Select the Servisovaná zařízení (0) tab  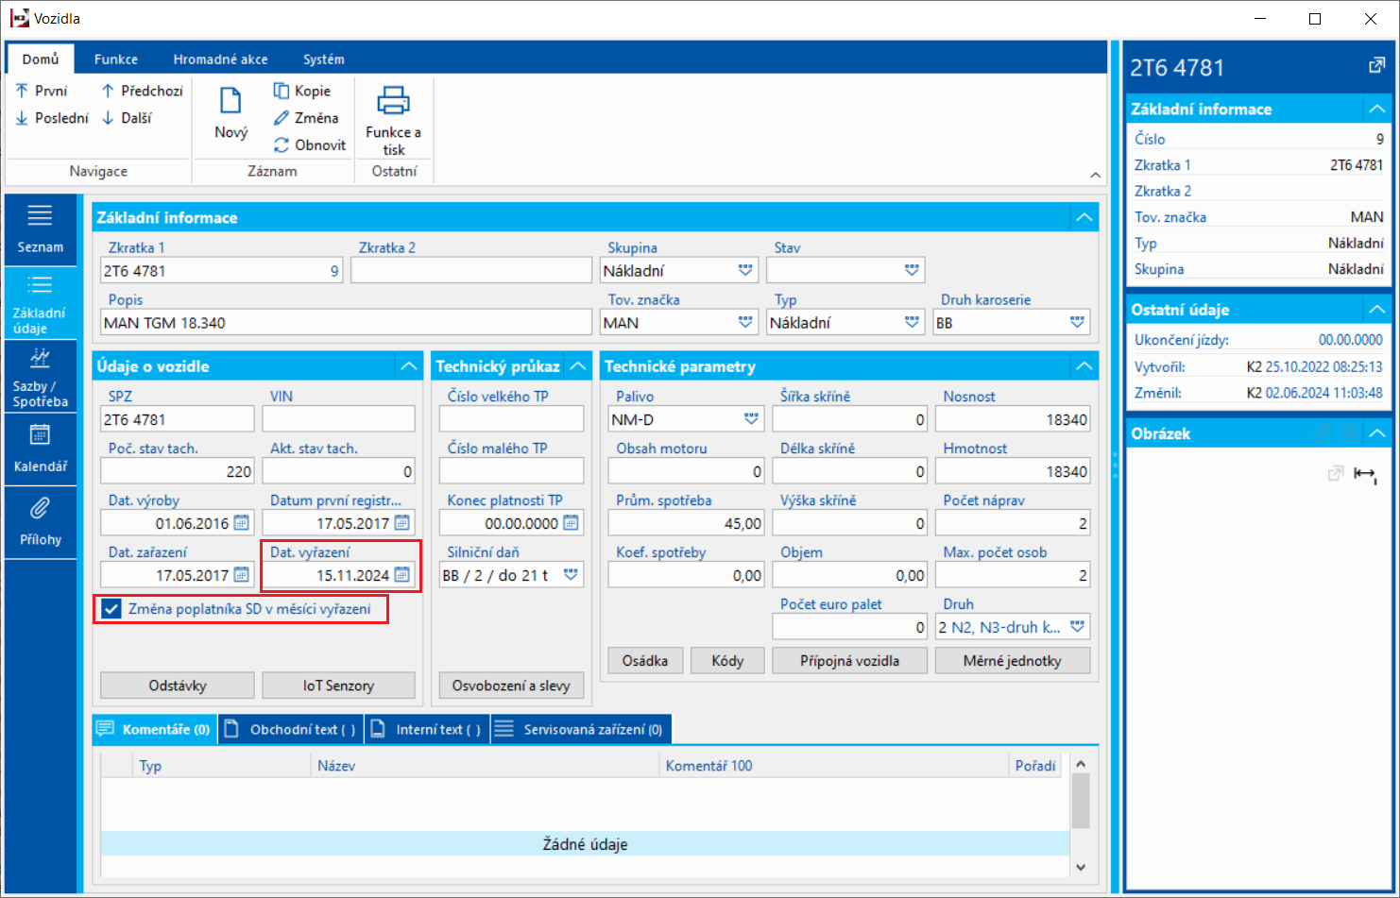point(581,729)
